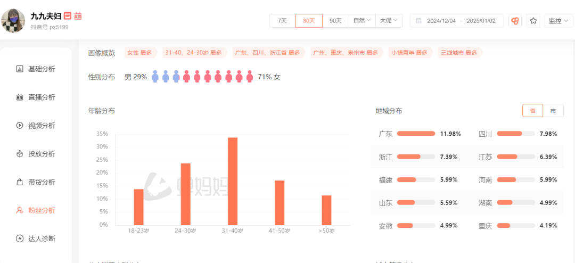The image size is (575, 263).
Task: Click the 小镇青年 居多 tag
Action: tap(409, 53)
